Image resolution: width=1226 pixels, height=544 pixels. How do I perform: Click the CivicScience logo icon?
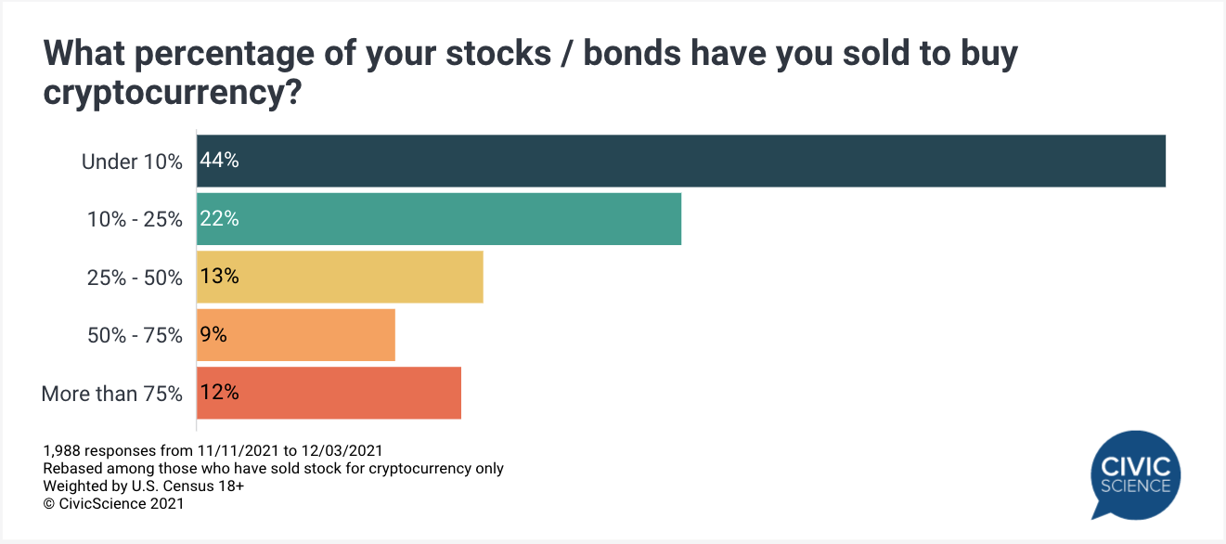1136,473
